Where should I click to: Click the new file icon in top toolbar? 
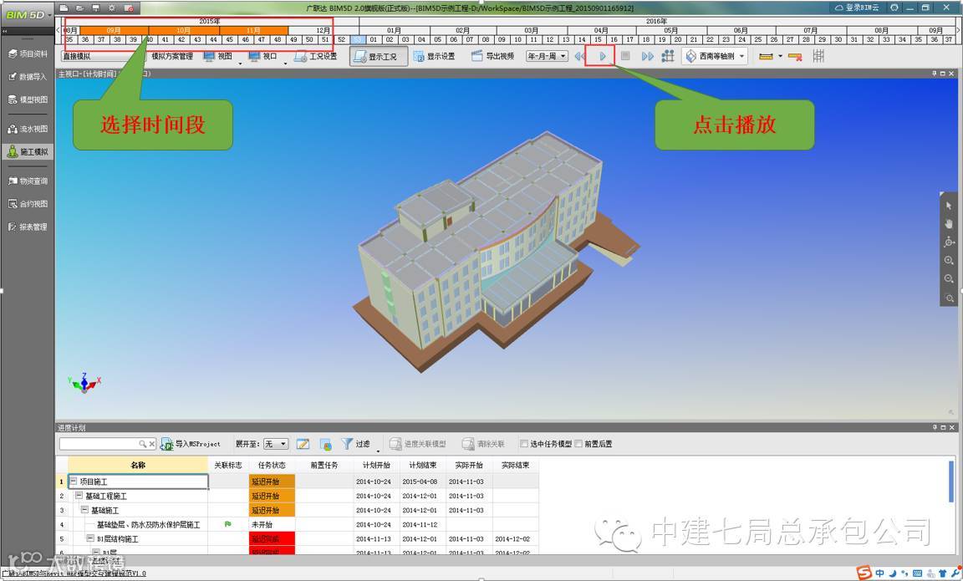point(64,8)
